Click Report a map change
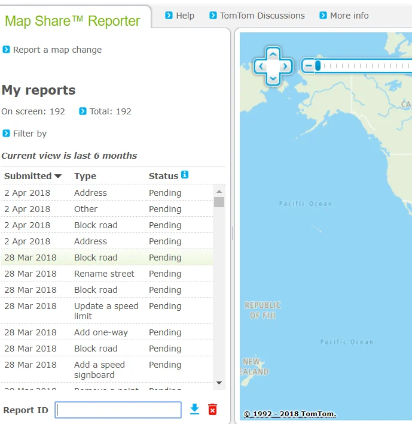Viewport: 412px width, 424px height. [x=53, y=50]
